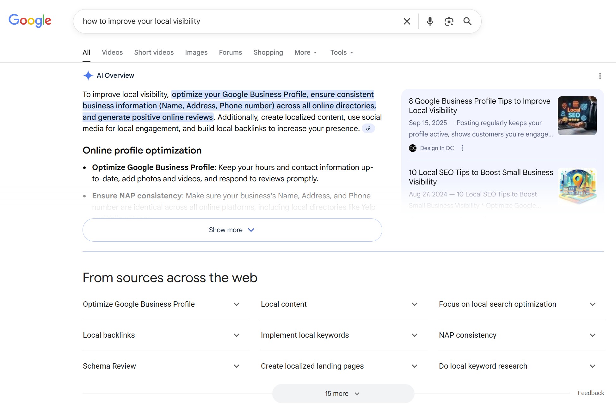Clear the search box text

coord(407,21)
